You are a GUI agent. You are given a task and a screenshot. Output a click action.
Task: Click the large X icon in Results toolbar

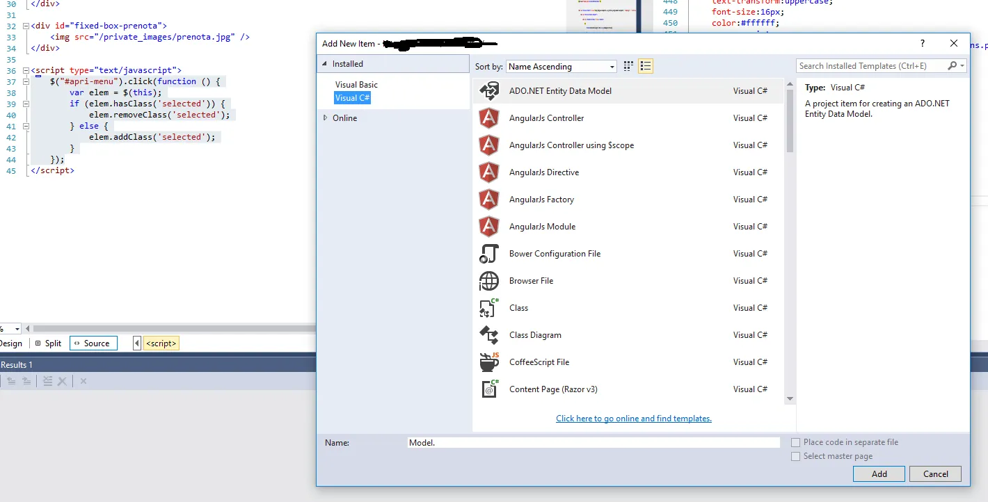[62, 381]
